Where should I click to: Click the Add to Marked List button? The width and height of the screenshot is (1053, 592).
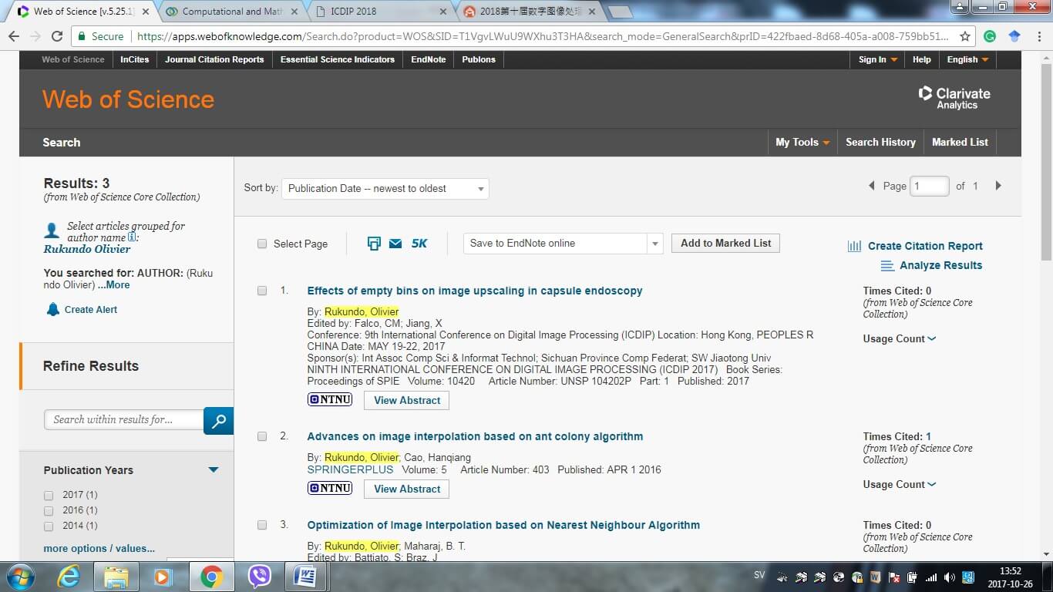(725, 244)
